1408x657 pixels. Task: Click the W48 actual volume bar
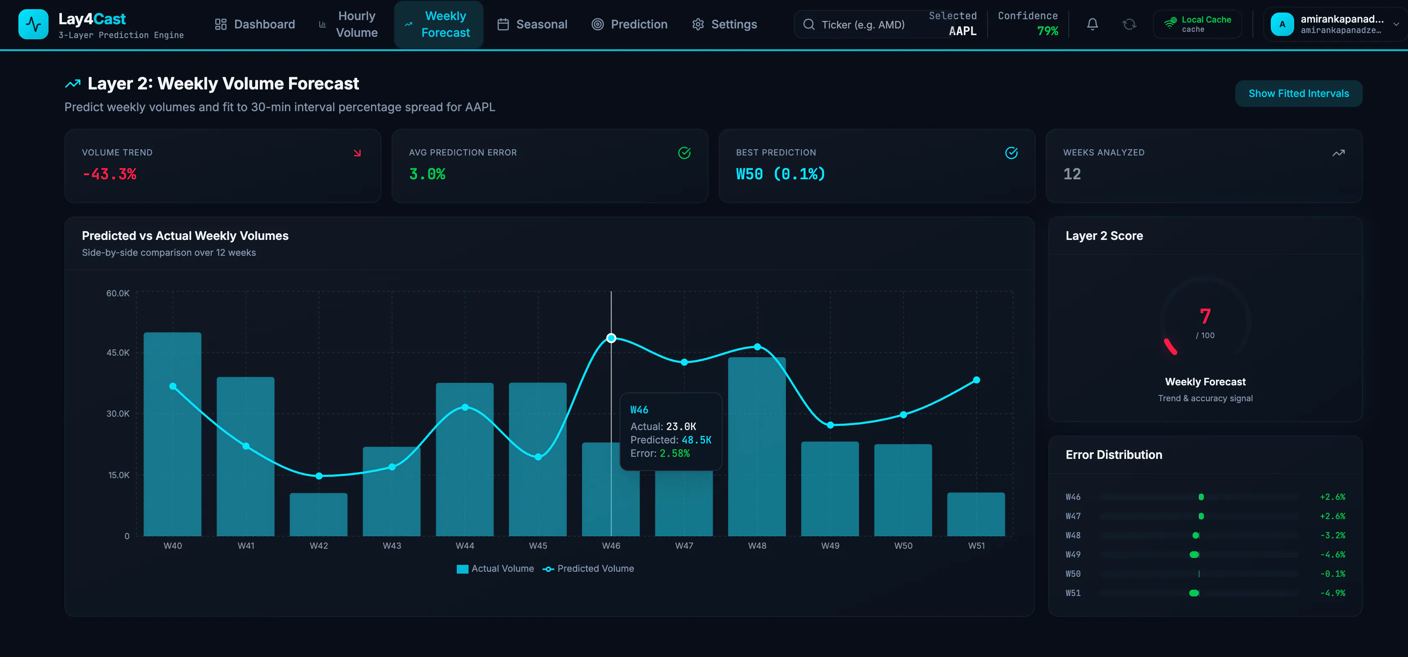[x=757, y=447]
